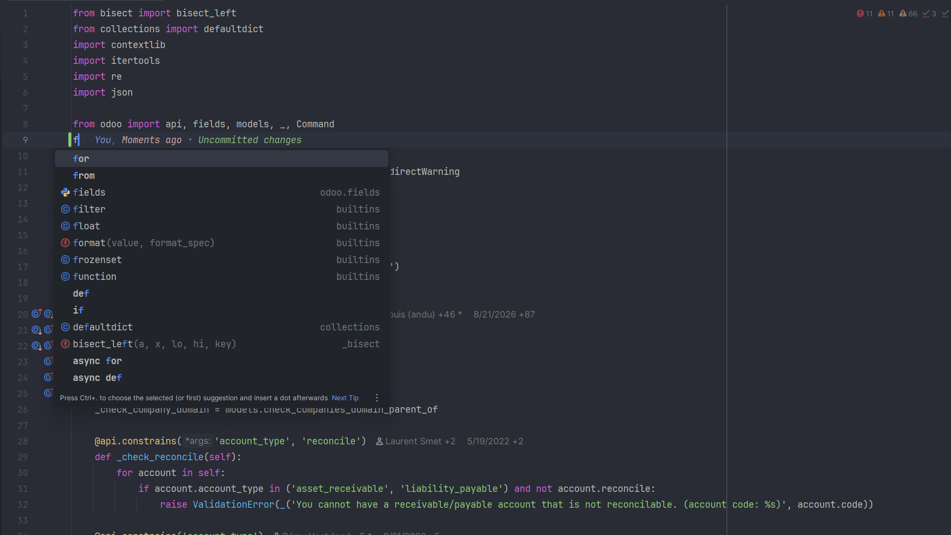
Task: Click 'bisect_left' on line 1
Action: point(206,13)
